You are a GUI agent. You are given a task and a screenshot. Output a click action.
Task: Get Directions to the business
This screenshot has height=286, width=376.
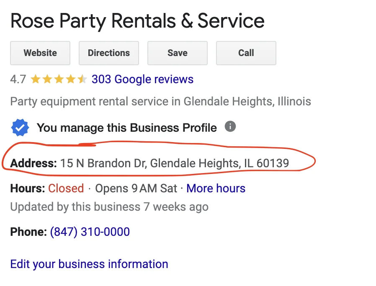[109, 53]
